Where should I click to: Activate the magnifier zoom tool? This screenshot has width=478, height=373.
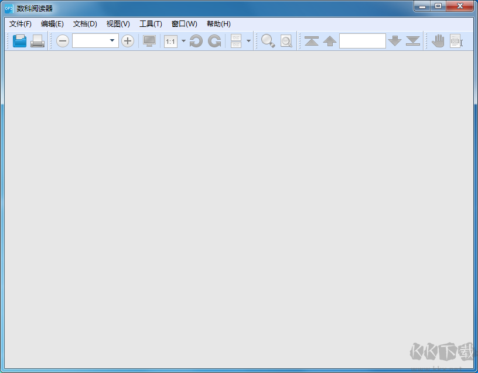click(x=268, y=41)
